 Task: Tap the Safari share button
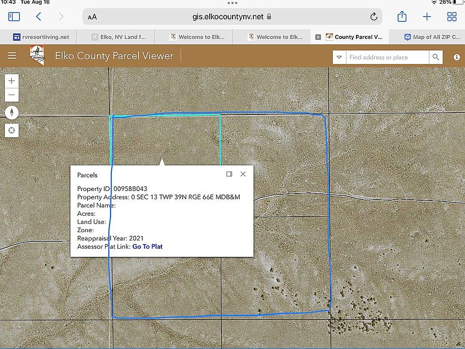click(x=402, y=17)
